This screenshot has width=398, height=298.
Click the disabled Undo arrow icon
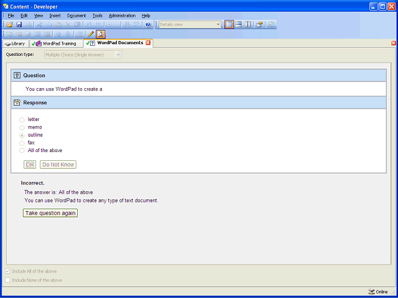point(89,25)
